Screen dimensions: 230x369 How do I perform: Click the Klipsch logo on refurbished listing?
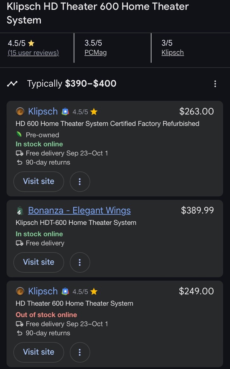pos(20,112)
